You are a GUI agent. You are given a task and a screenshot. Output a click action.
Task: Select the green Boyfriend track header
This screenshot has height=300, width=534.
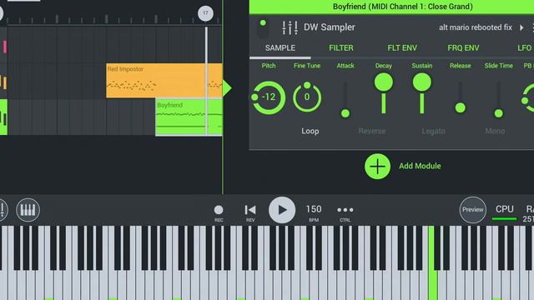click(3, 117)
